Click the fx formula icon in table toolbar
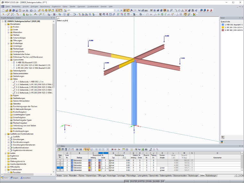Image resolution: width=244 pixels, height=183 pixels. (x=154, y=149)
